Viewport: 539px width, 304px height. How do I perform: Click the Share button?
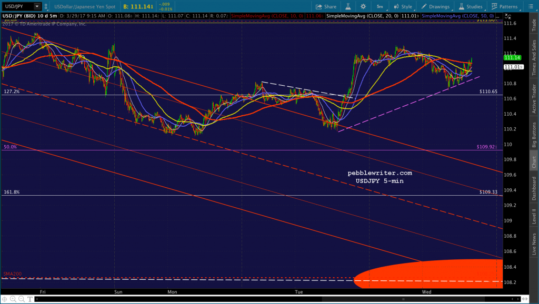tap(326, 6)
